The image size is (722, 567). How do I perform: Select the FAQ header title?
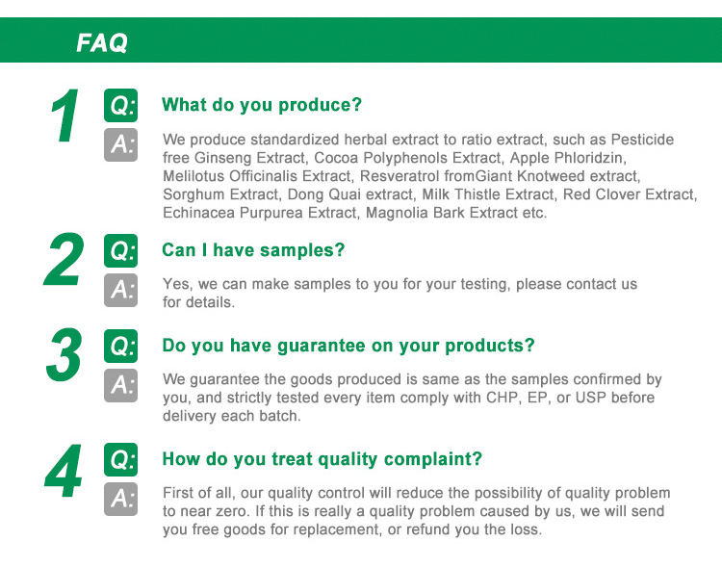click(x=102, y=43)
